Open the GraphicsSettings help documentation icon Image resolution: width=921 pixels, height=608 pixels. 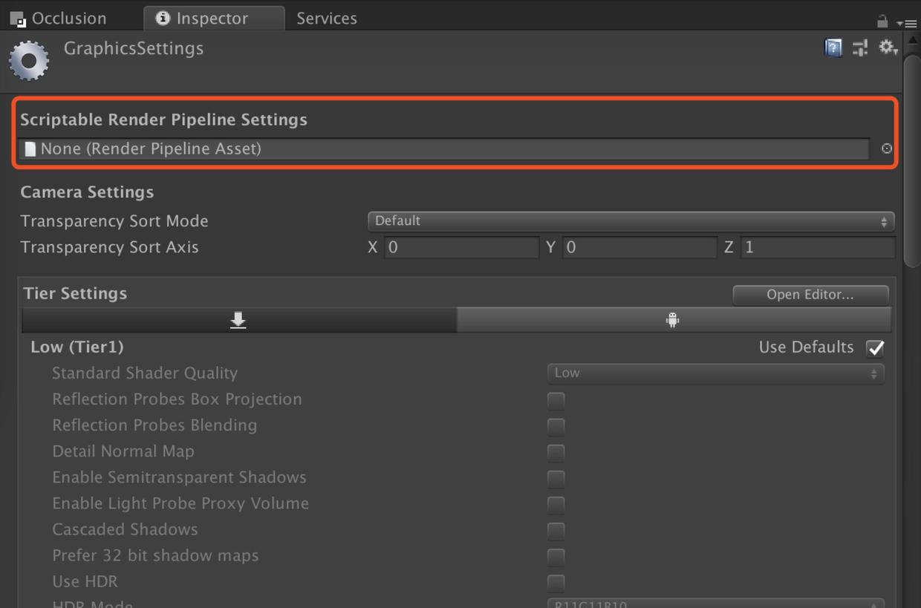(x=833, y=48)
